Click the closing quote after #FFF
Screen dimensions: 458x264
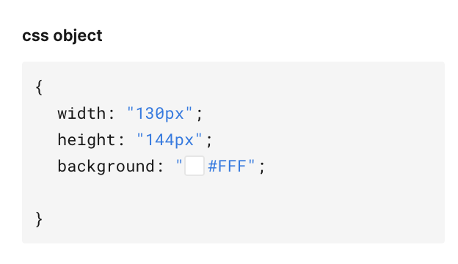coord(252,162)
